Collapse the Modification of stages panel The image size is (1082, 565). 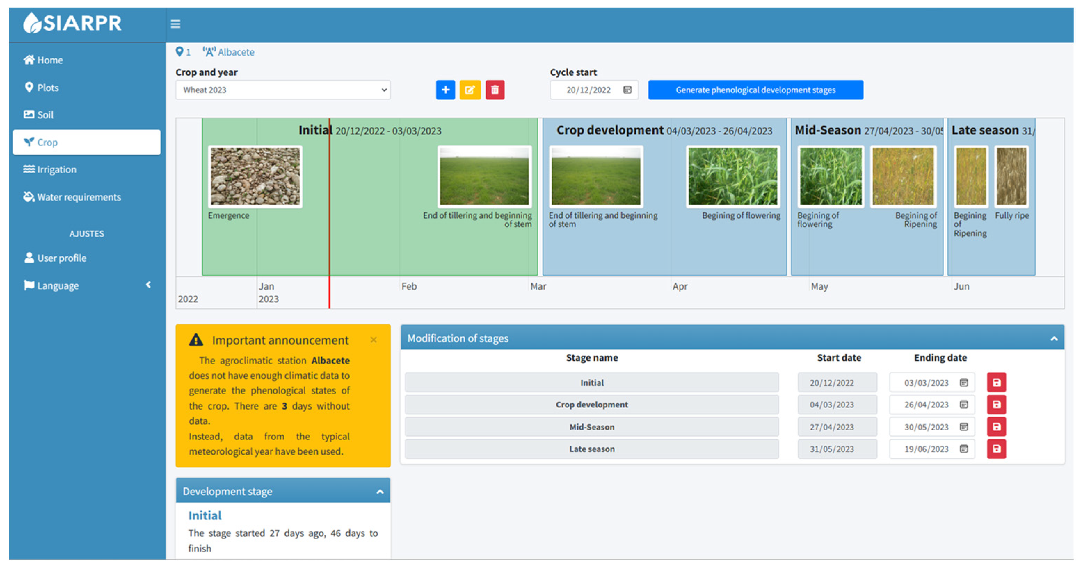pos(1054,338)
